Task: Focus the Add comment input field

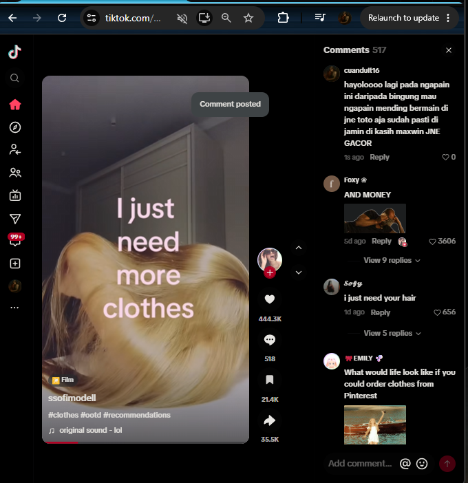Action: [360, 463]
